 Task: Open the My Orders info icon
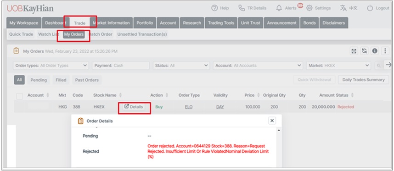(x=375, y=51)
